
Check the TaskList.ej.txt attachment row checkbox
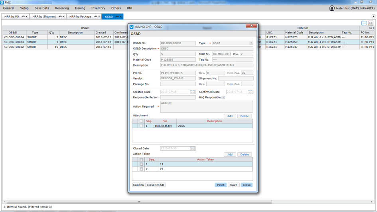141,126
